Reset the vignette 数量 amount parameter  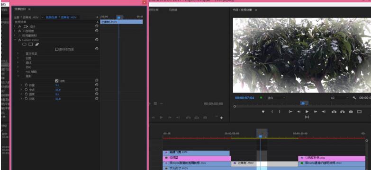click(97, 85)
